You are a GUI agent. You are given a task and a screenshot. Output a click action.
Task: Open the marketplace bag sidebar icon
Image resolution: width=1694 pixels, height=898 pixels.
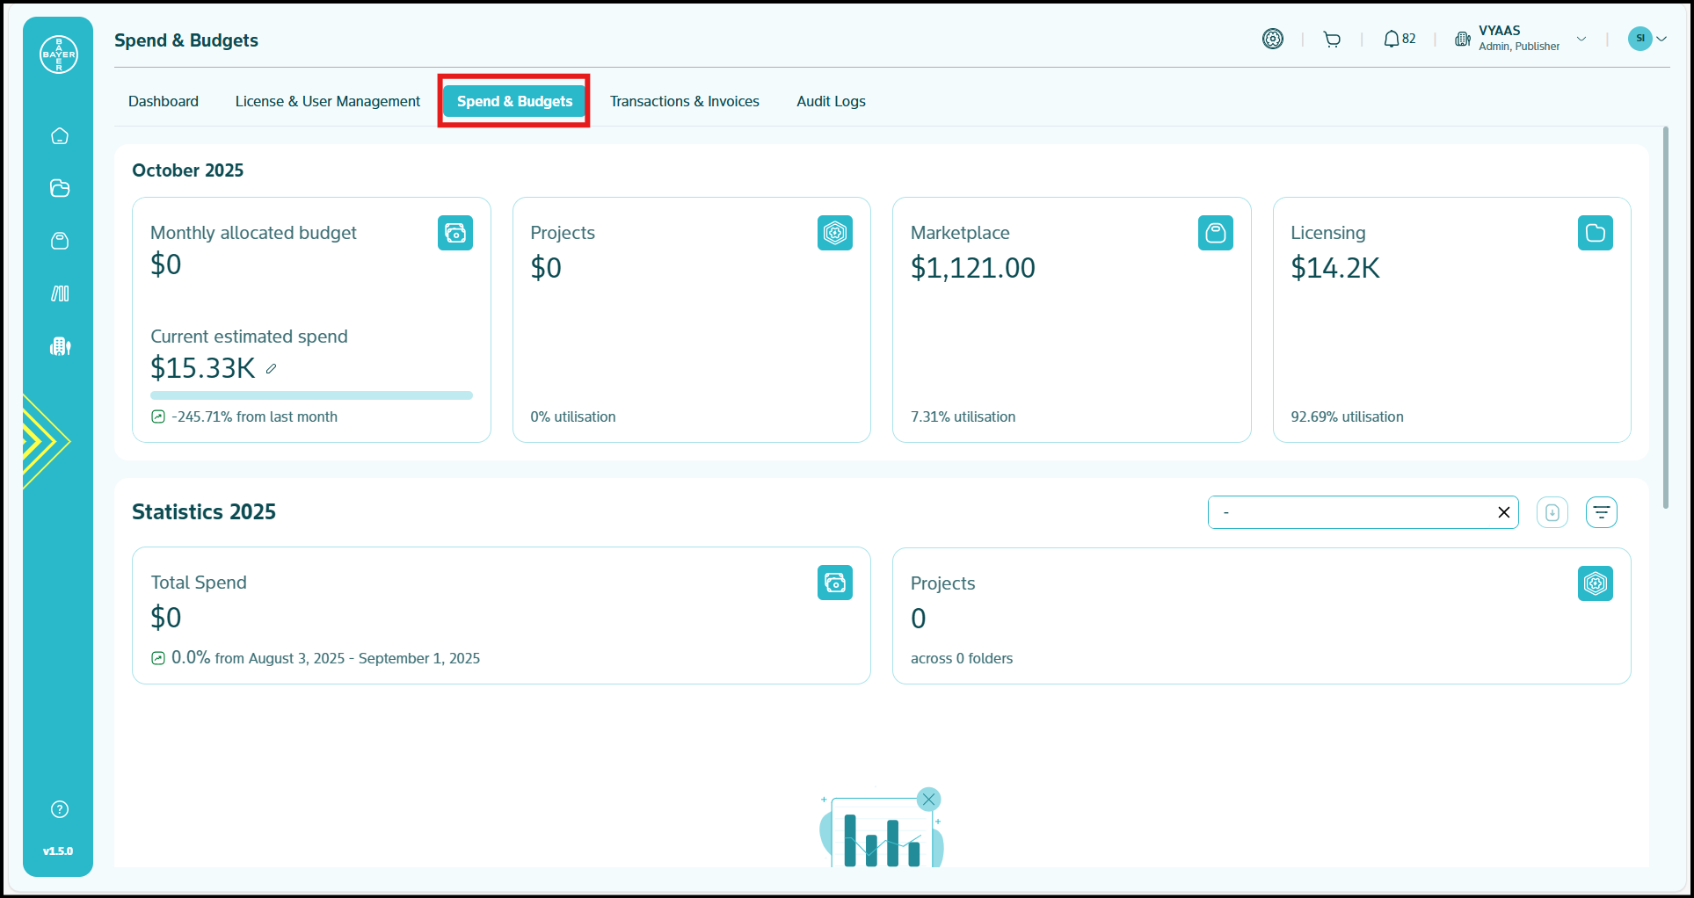(x=60, y=241)
